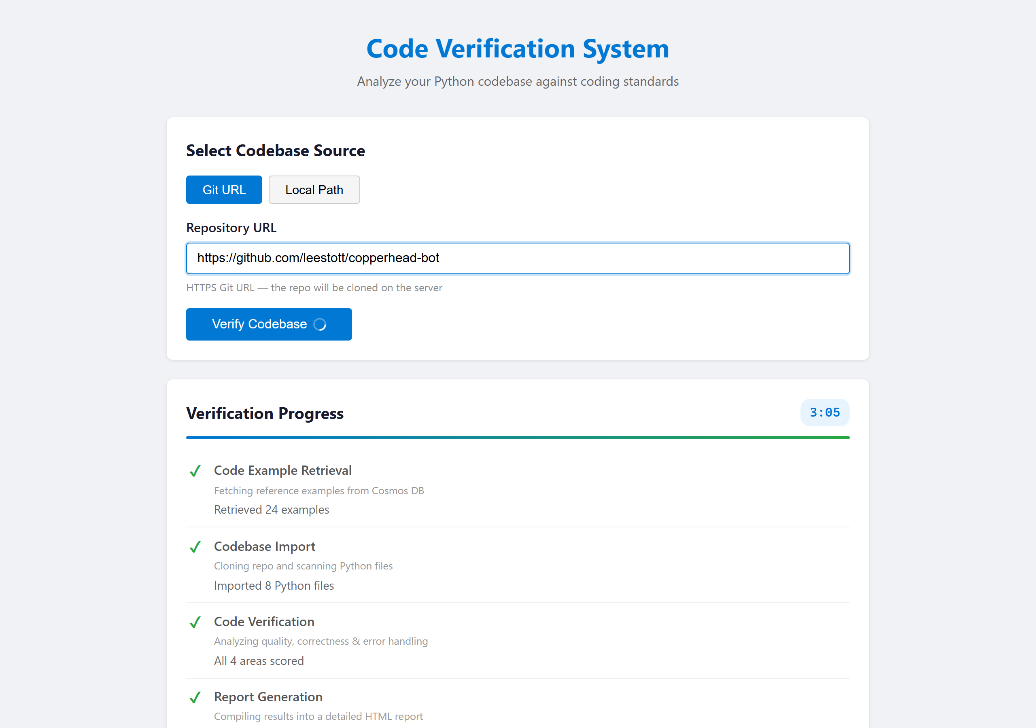This screenshot has height=728, width=1036.
Task: Collapse the Codebase Import step details
Action: [x=264, y=546]
